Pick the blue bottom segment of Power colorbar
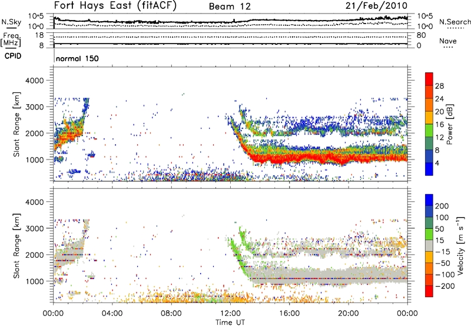The width and height of the screenshot is (471, 326). [x=429, y=169]
